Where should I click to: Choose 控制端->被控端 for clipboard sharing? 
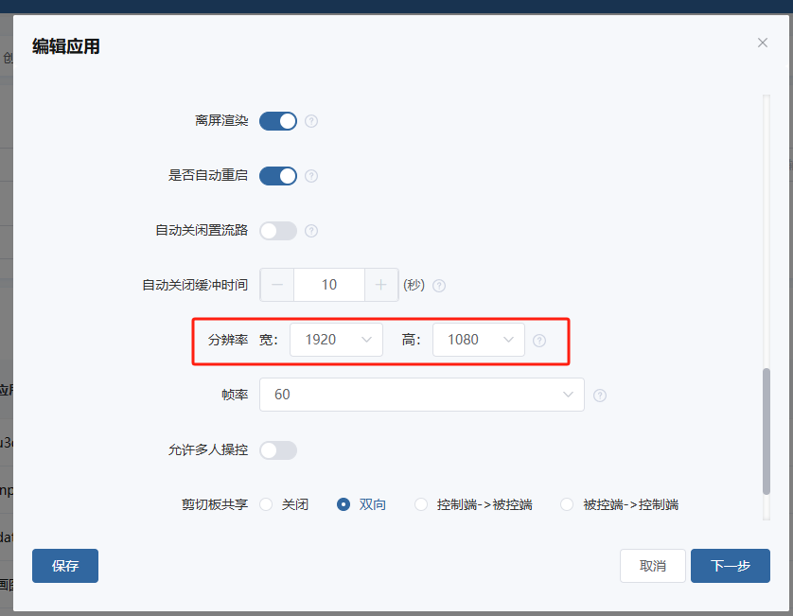tap(420, 504)
